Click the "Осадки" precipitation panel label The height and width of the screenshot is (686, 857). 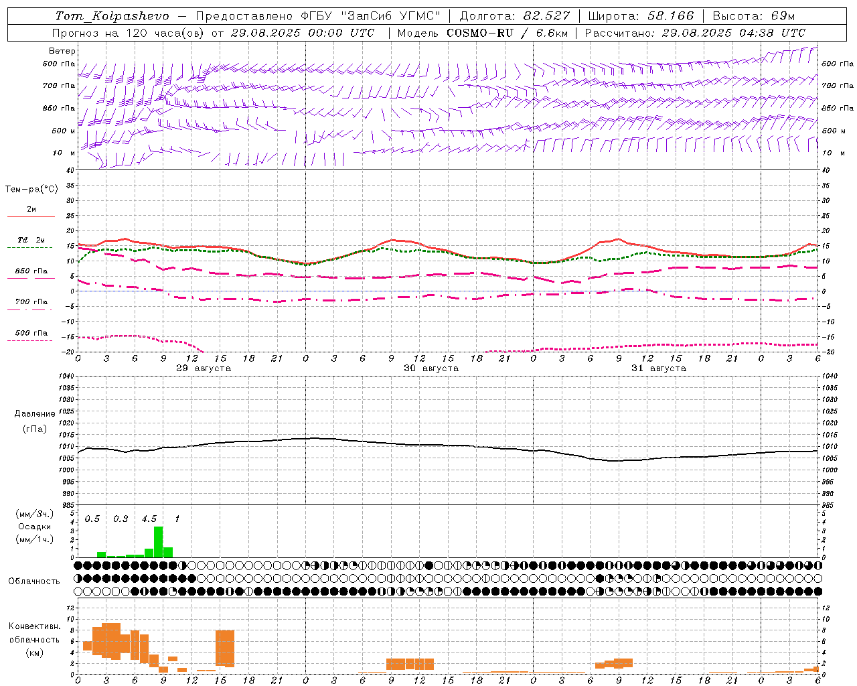click(x=34, y=527)
